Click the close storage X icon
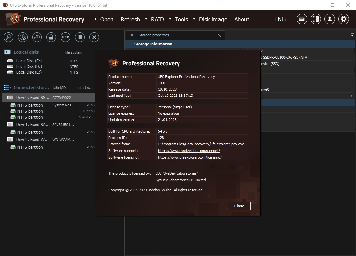 click(x=94, y=37)
